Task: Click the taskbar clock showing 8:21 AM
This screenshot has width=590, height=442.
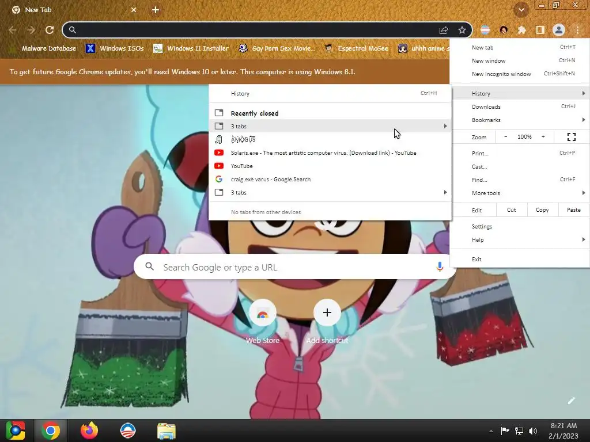Action: [x=563, y=430]
